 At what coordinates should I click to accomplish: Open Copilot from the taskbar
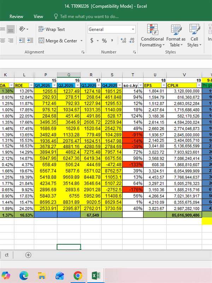(6, 276)
